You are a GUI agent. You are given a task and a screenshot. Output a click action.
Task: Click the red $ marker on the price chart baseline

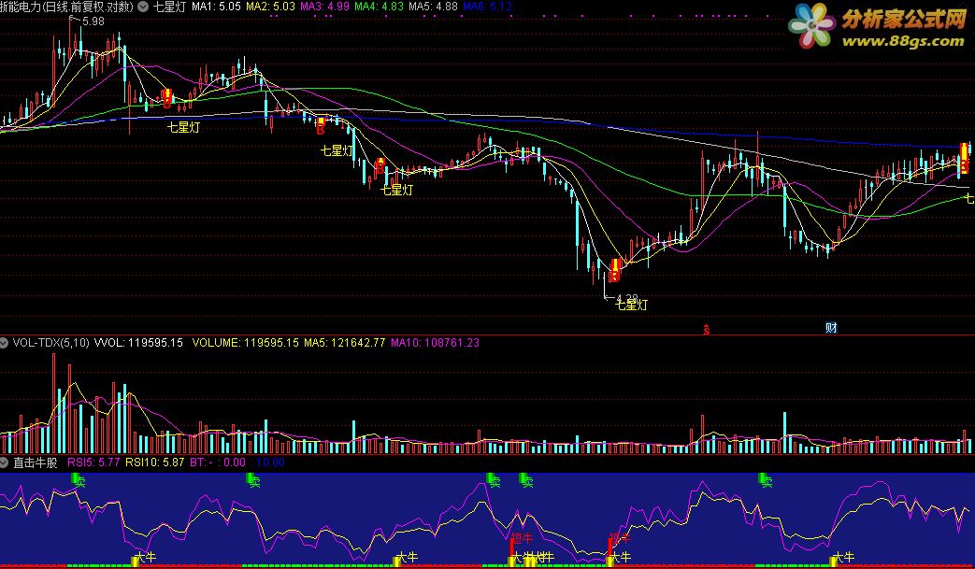[707, 330]
